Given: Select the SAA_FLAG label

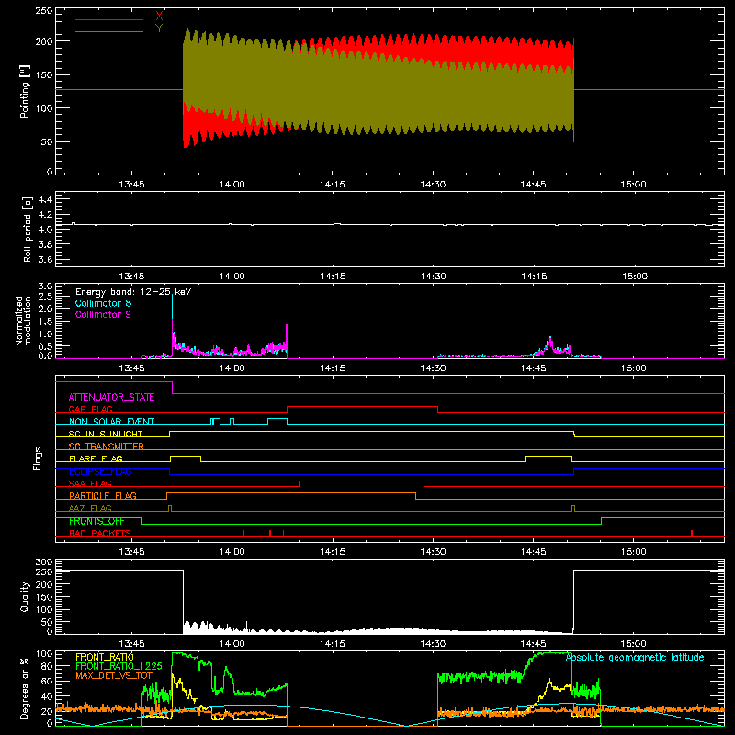Looking at the screenshot, I should 90,483.
